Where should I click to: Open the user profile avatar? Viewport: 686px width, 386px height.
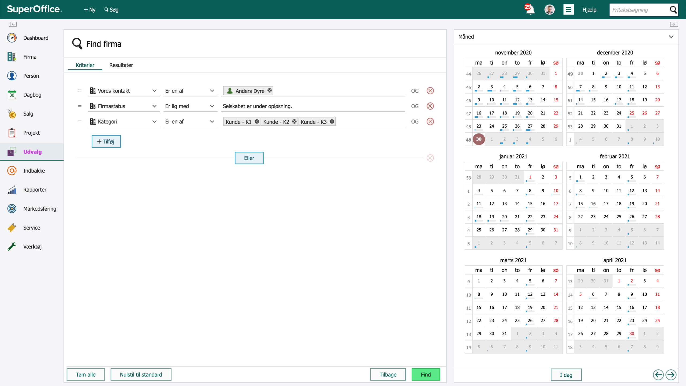pyautogui.click(x=549, y=10)
